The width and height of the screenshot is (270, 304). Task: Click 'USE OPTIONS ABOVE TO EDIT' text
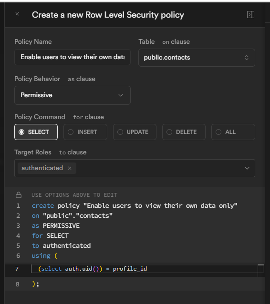coord(74,195)
